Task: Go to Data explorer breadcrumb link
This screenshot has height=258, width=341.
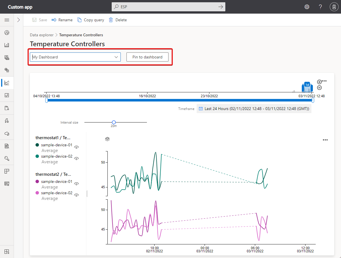Action: 41,35
